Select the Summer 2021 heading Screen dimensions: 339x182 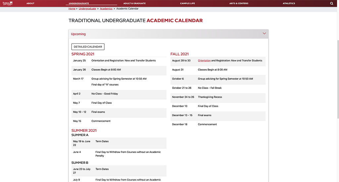(x=84, y=130)
